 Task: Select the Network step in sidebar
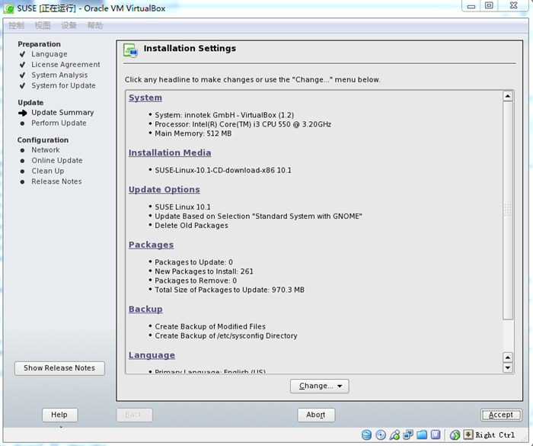click(46, 150)
